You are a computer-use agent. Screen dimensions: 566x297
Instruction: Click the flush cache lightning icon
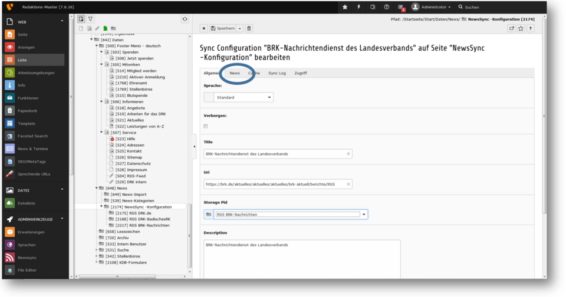click(x=358, y=7)
